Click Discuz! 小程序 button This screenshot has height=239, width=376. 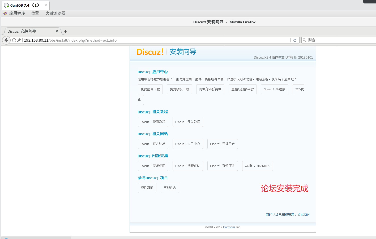(275, 89)
